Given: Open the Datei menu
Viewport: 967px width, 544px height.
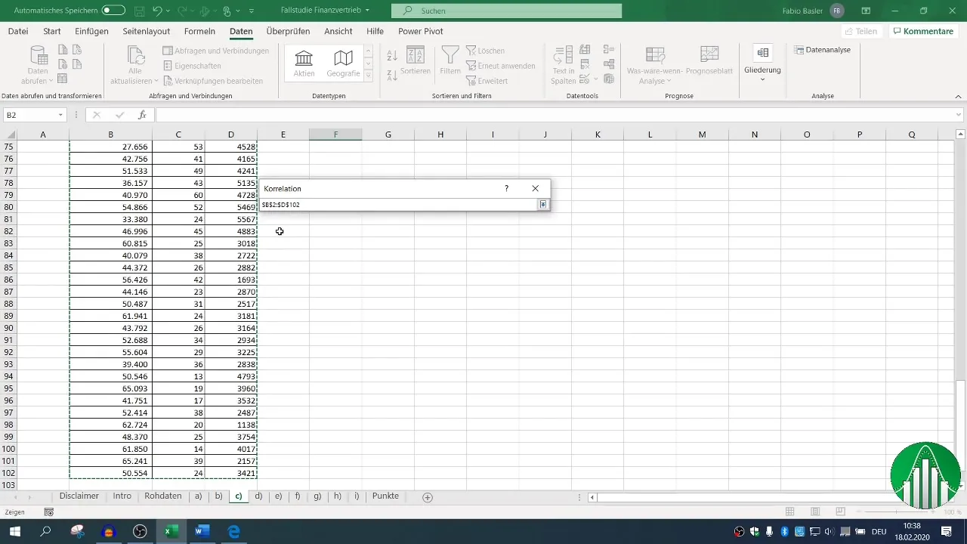Looking at the screenshot, I should tap(18, 31).
